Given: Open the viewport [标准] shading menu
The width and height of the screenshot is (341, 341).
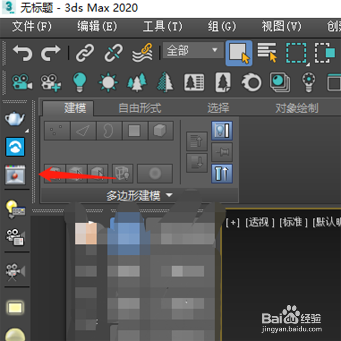Looking at the screenshot, I should pos(293,223).
